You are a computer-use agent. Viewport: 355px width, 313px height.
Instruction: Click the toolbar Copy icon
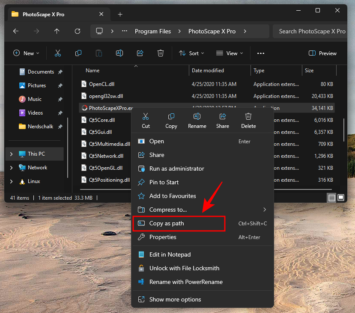78,53
